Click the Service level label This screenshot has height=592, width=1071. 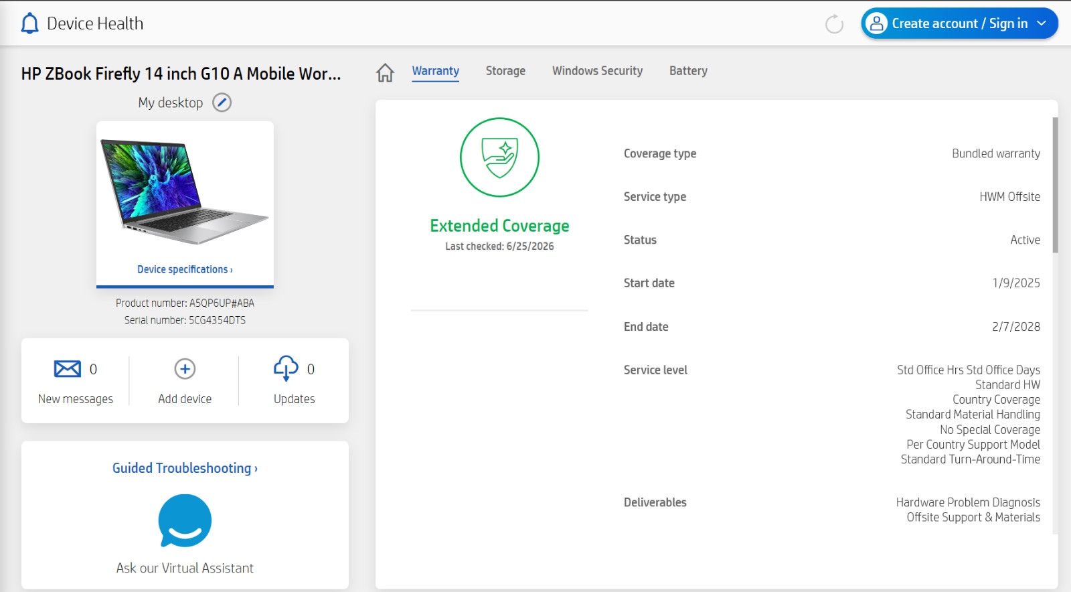[x=655, y=370]
